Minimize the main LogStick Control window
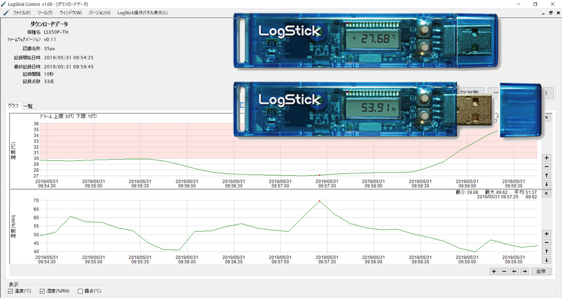This screenshot has width=562, height=298. coord(518,4)
